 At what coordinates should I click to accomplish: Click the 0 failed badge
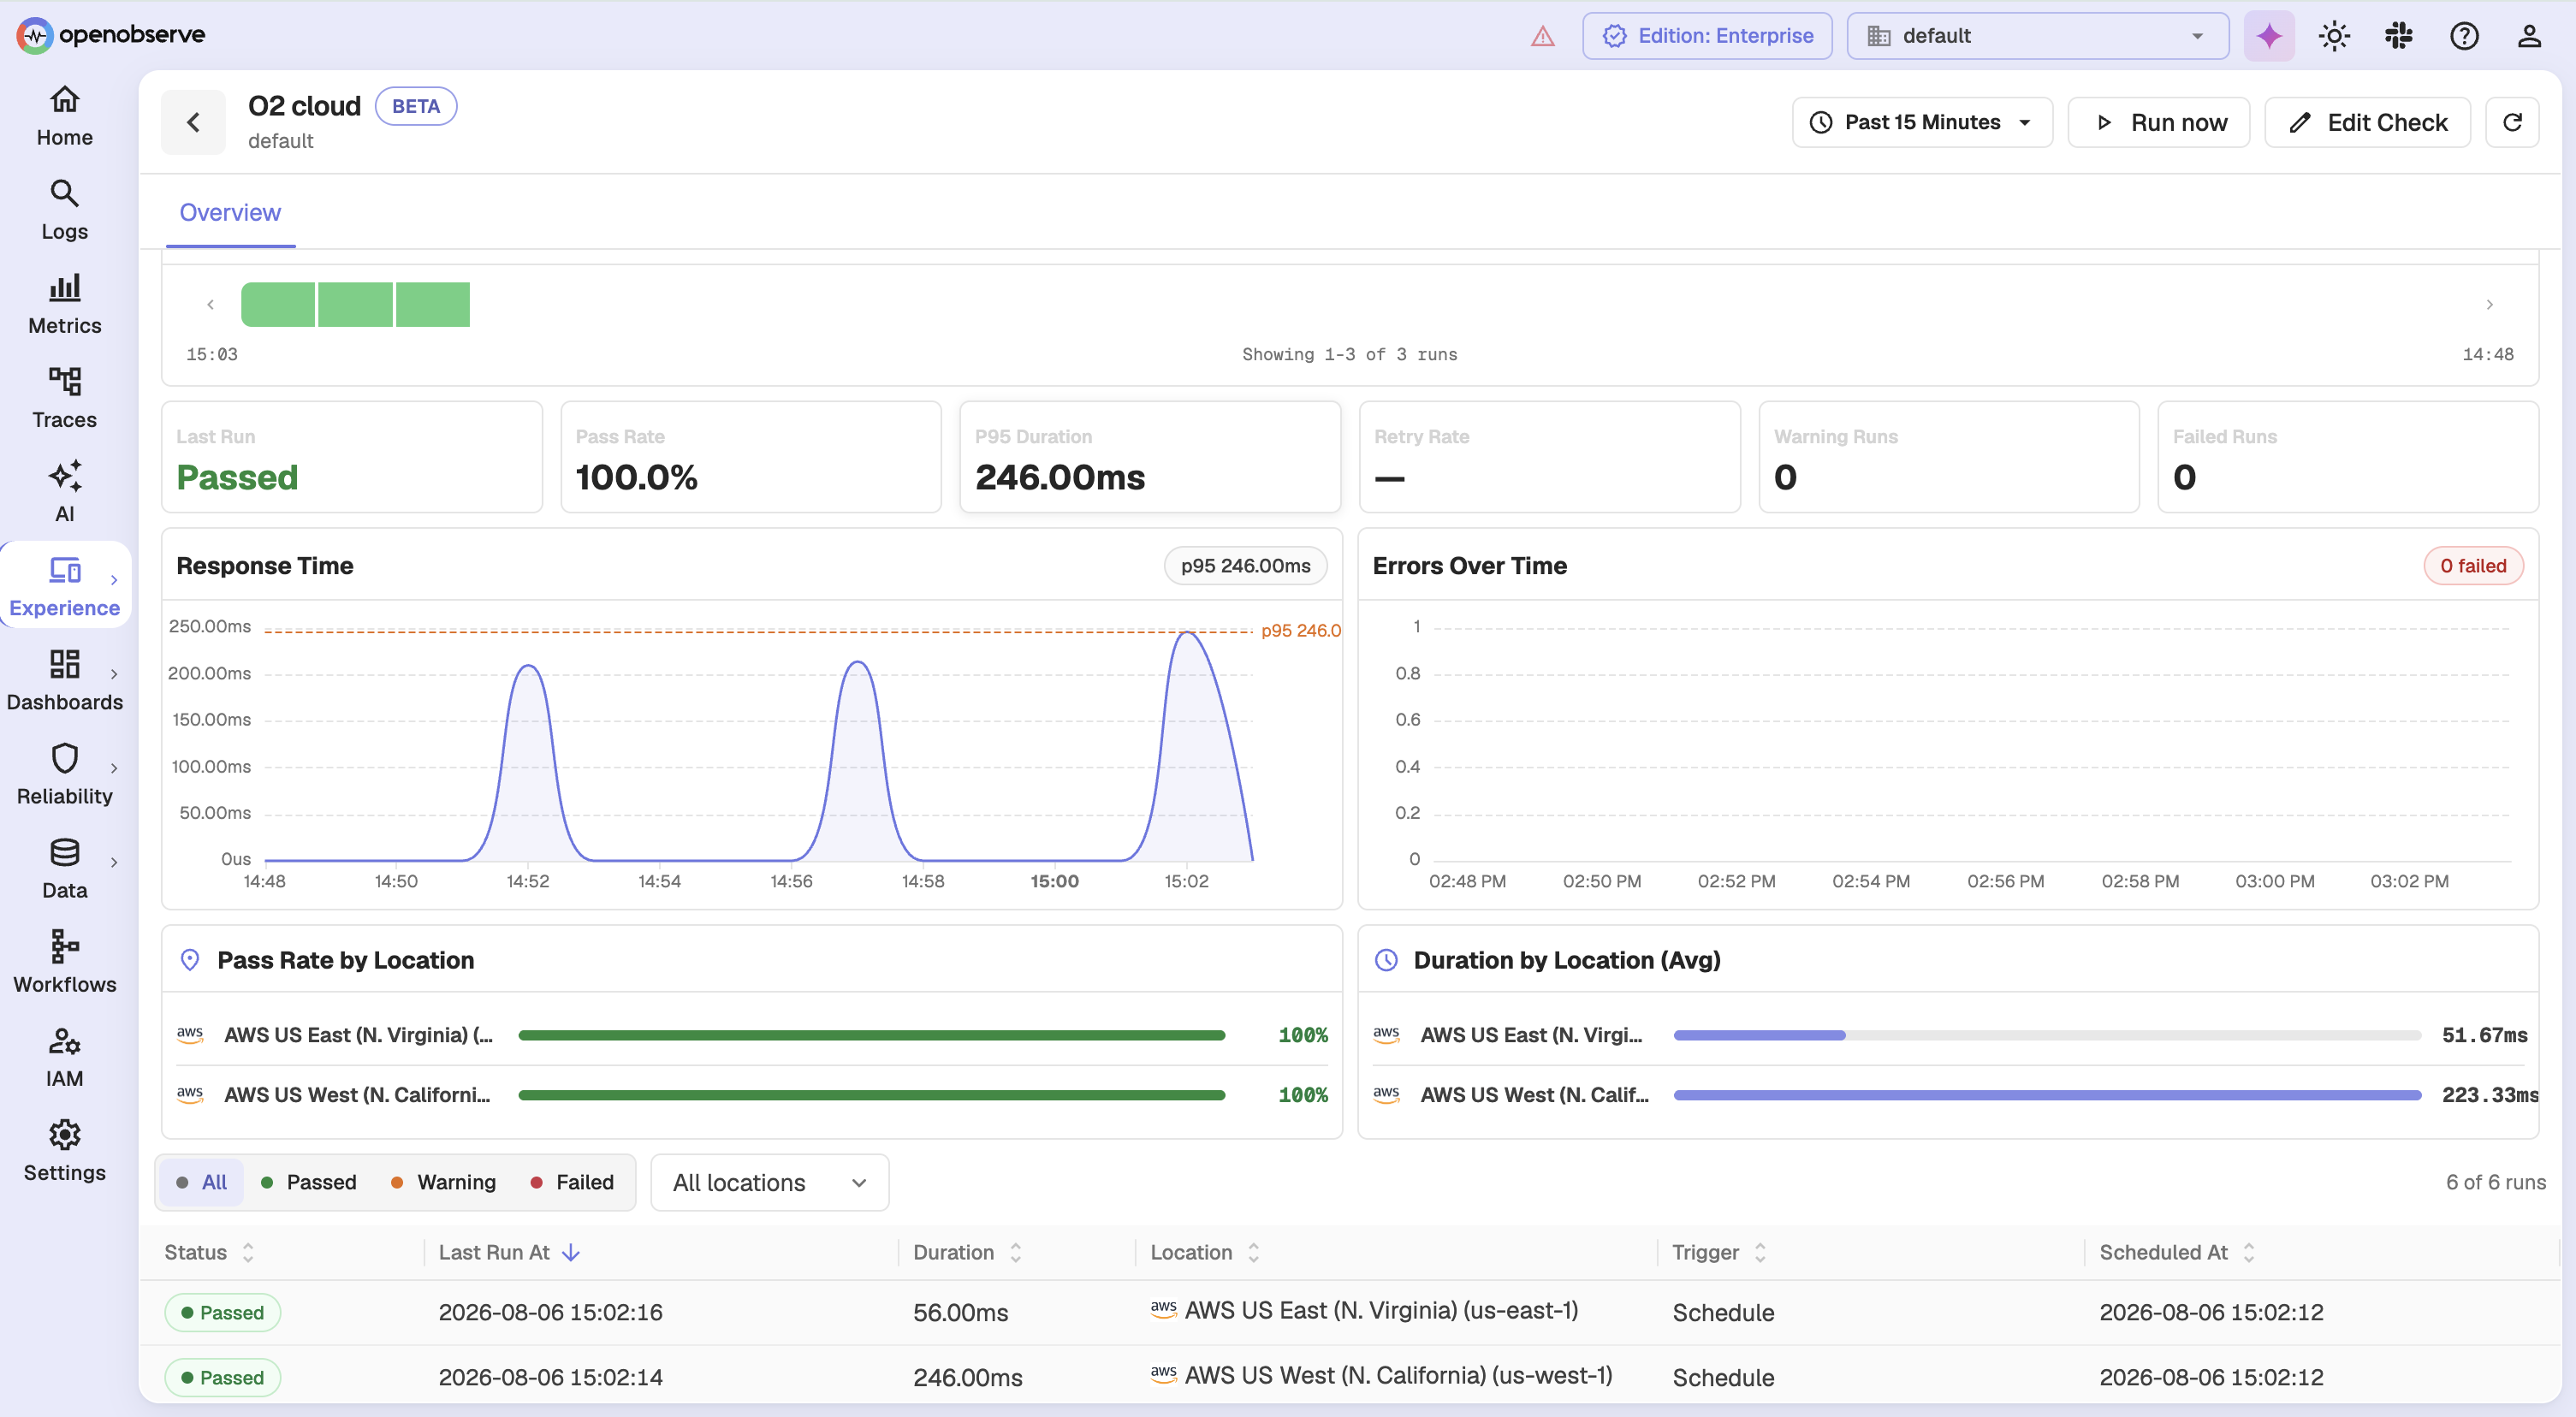pos(2473,565)
